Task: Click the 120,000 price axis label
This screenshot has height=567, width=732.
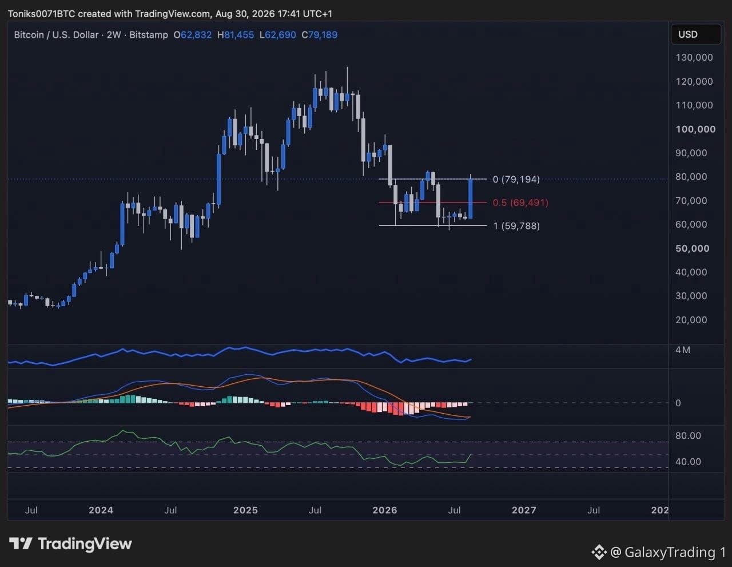Action: point(694,81)
